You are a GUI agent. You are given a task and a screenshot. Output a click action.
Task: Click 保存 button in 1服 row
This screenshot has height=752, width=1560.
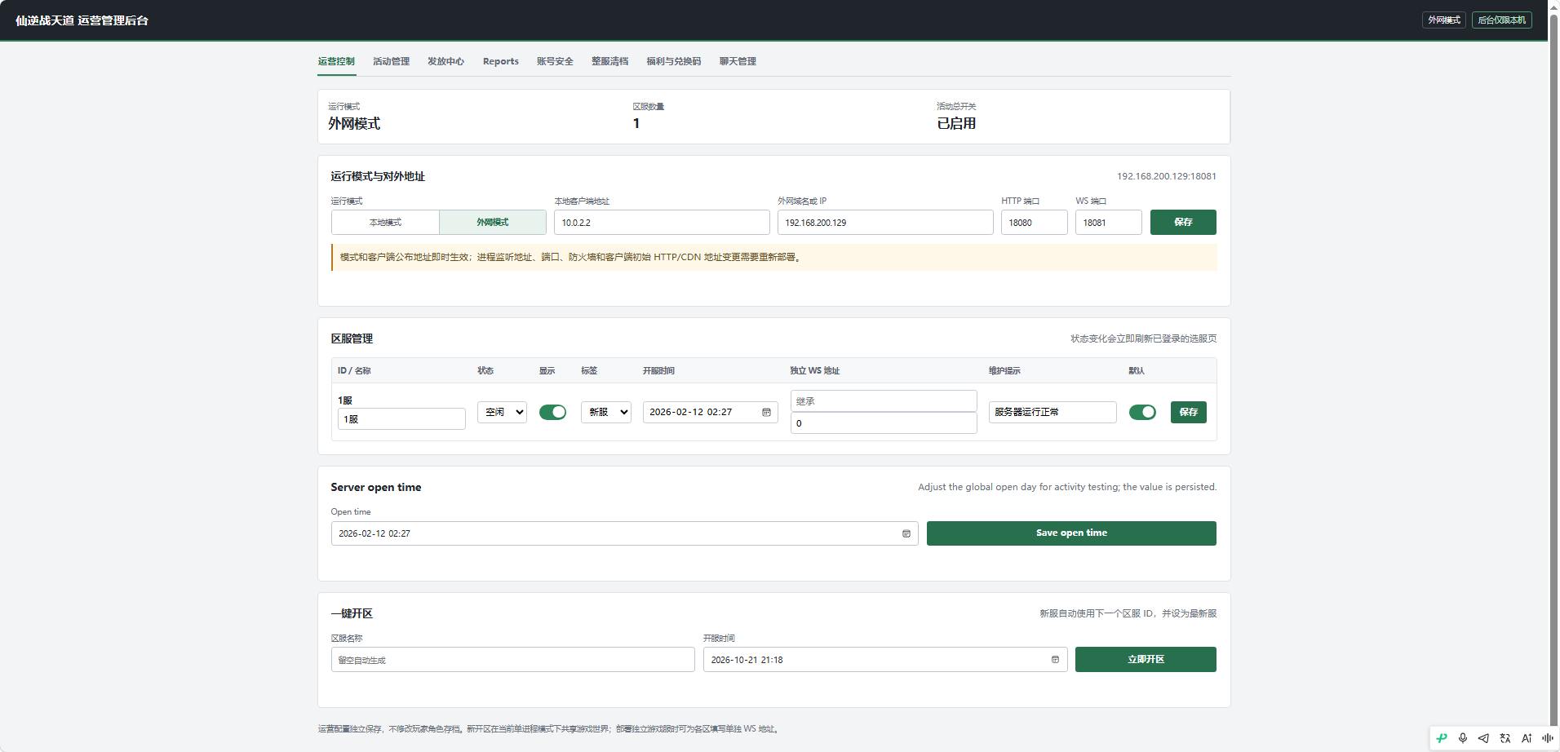coord(1189,413)
